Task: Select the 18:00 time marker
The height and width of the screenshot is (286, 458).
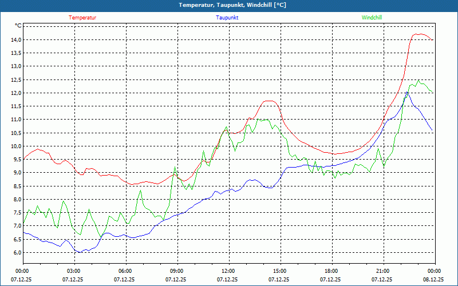Action: [x=331, y=271]
